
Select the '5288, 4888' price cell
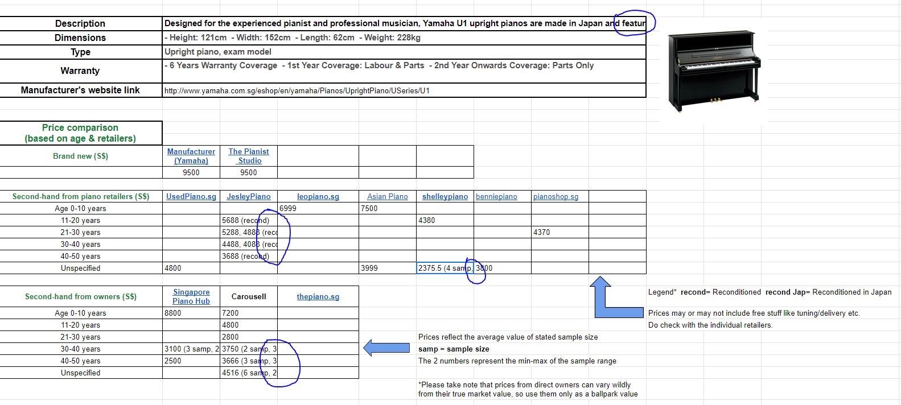(249, 232)
